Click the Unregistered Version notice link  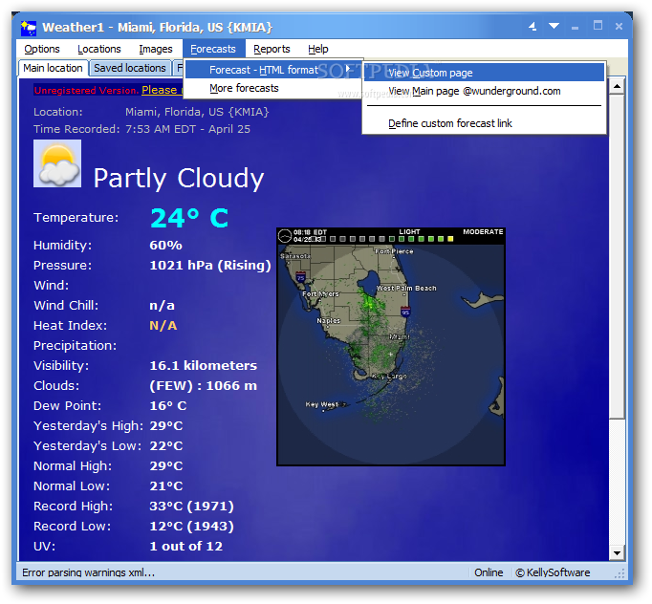click(x=161, y=90)
